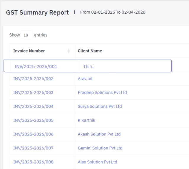Open invoice INV/2025-2026/004
The height and width of the screenshot is (169, 189).
[33, 106]
